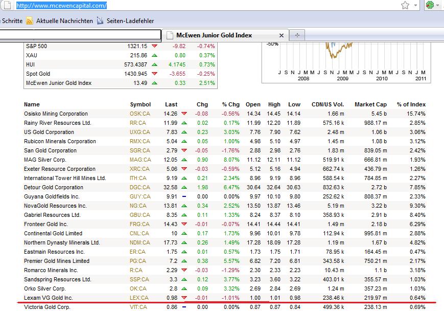The width and height of the screenshot is (444, 311).
Task: Switch to the McEwen Junior Gold Index tab
Action: tap(220, 35)
